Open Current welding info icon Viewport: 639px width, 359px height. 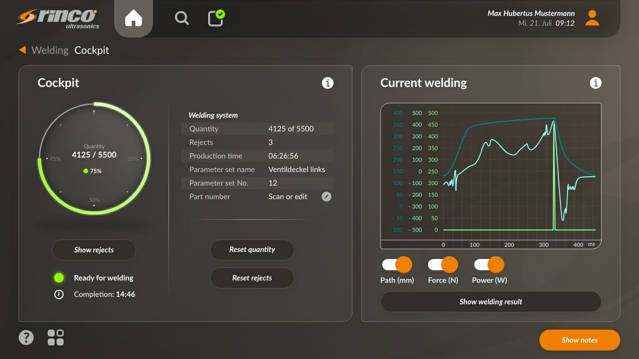595,83
